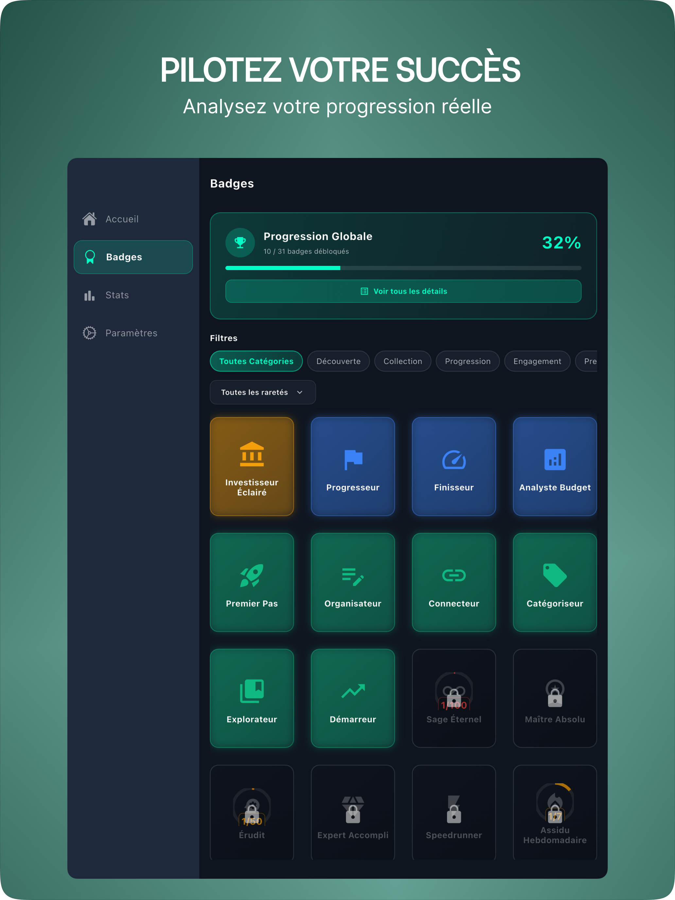Click the Progresseur card label
This screenshot has height=900, width=675.
point(353,487)
